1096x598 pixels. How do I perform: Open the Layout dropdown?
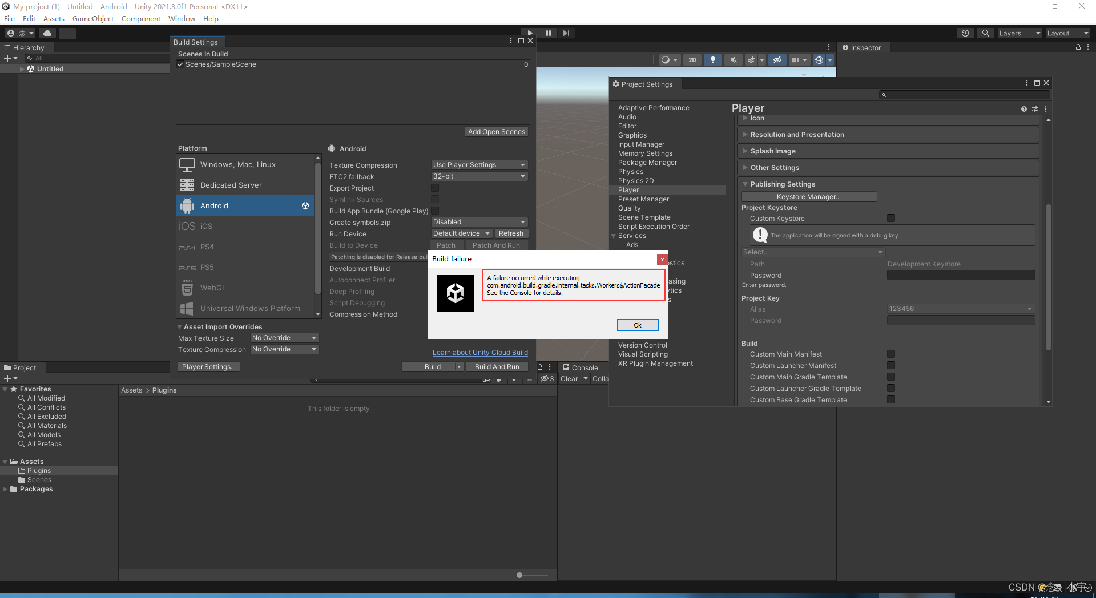tap(1068, 33)
